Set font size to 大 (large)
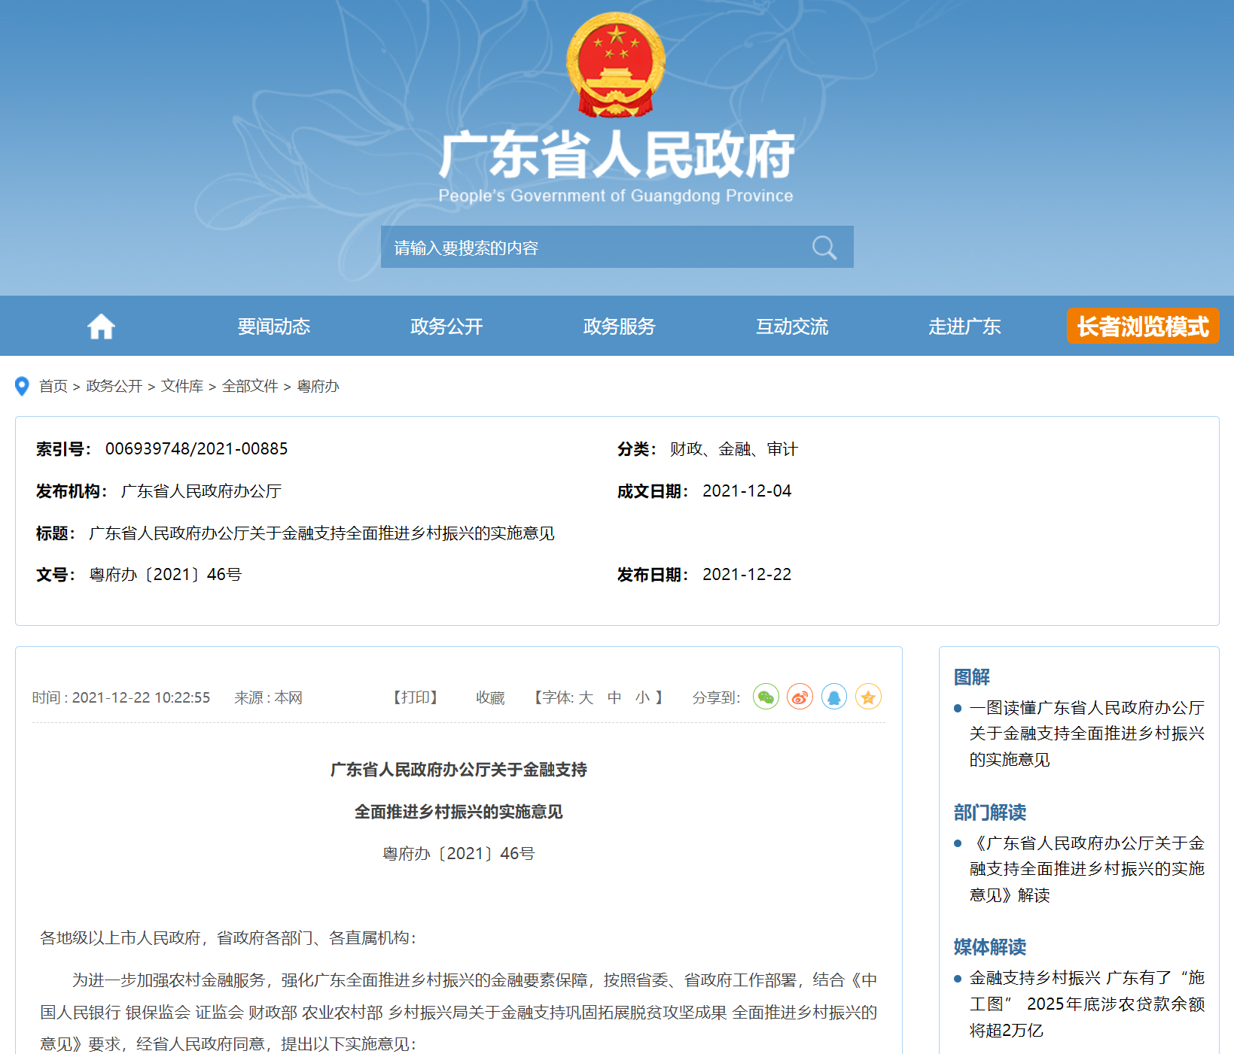This screenshot has height=1054, width=1234. [x=586, y=698]
